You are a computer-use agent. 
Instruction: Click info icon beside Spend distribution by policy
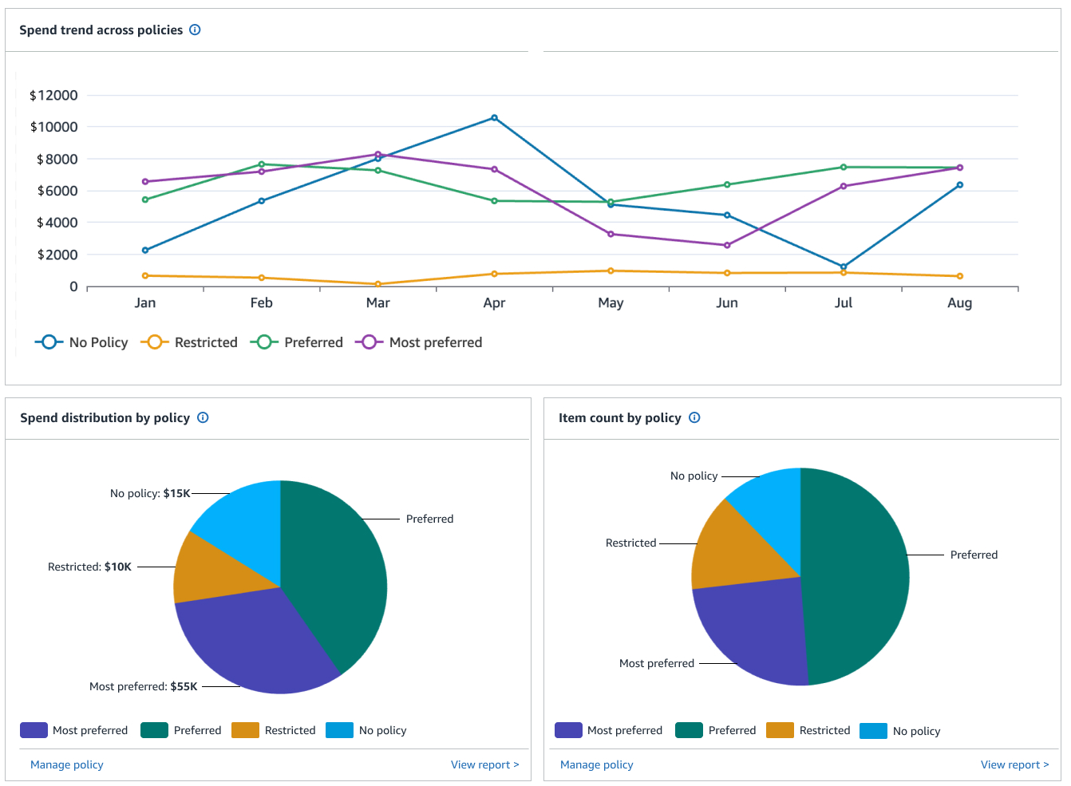pos(203,417)
